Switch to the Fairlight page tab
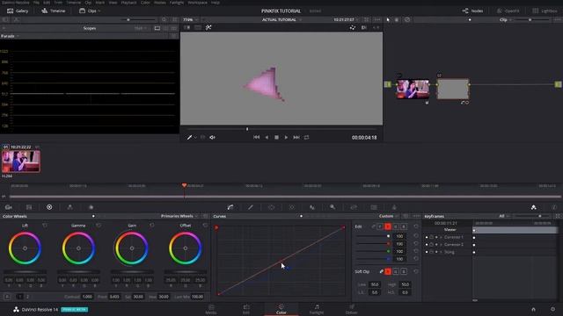The image size is (563, 316). pos(317,309)
